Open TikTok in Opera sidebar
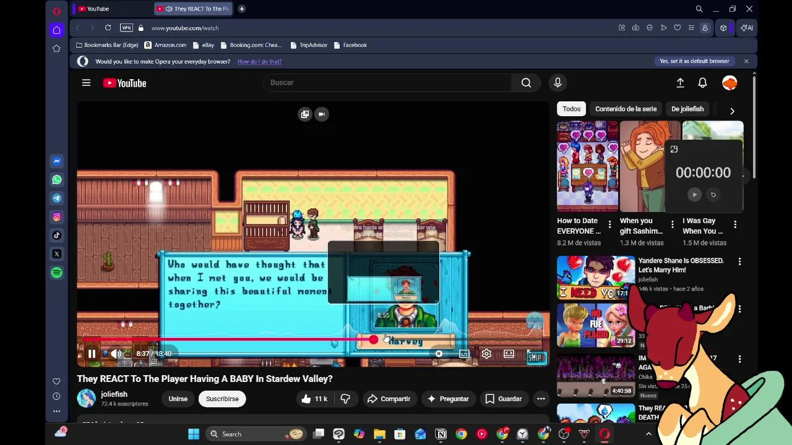Viewport: 792px width, 445px height. [x=57, y=235]
